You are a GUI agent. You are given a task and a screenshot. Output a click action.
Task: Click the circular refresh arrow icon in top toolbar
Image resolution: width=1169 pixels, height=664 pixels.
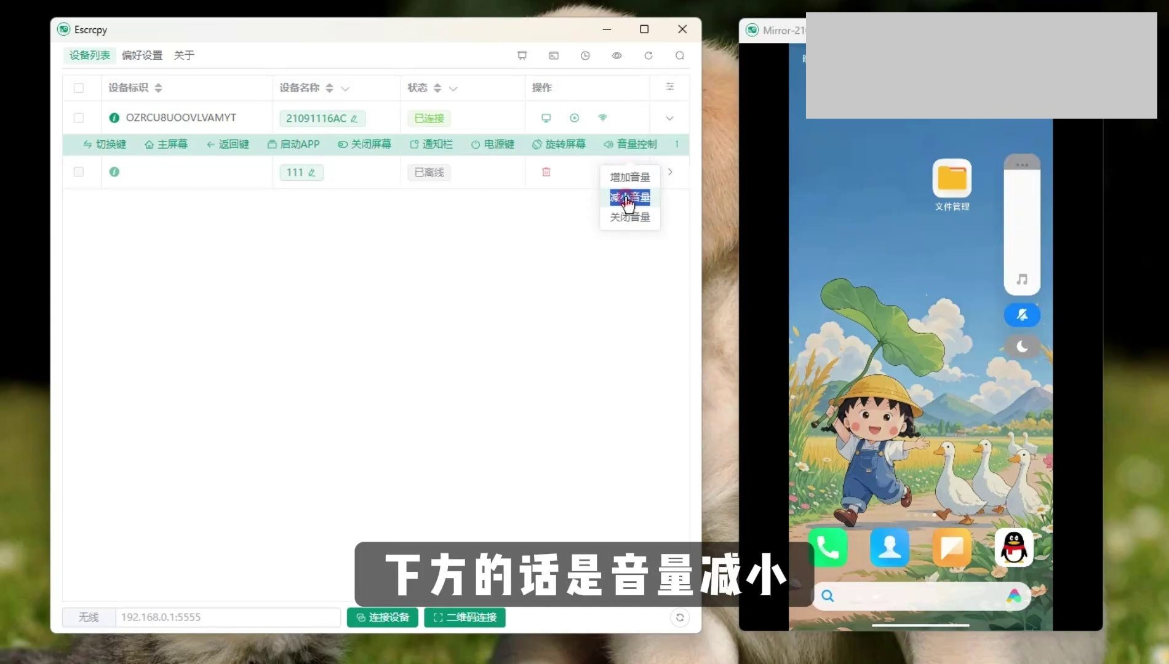pos(648,55)
